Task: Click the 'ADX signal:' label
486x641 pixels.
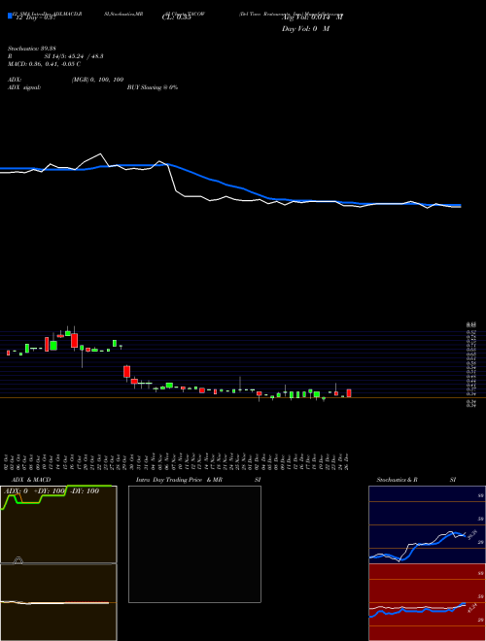Action: [x=24, y=87]
